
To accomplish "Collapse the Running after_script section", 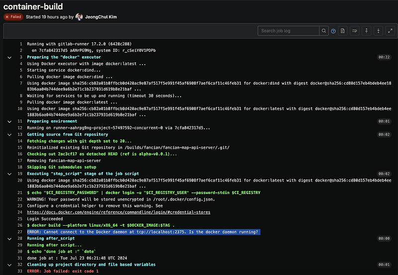I will [x=9, y=239].
